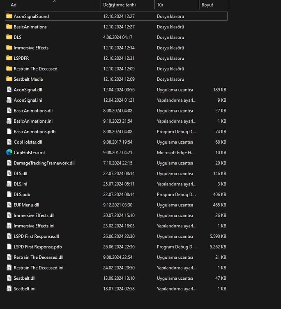
Task: Click the Seatbelt Media folder name
Action: pos(28,79)
